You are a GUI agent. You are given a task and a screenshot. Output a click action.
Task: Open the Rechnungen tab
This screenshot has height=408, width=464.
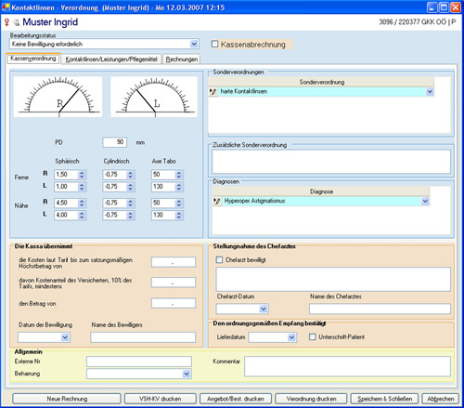pos(182,59)
